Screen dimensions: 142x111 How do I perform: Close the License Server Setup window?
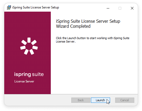click(x=132, y=8)
